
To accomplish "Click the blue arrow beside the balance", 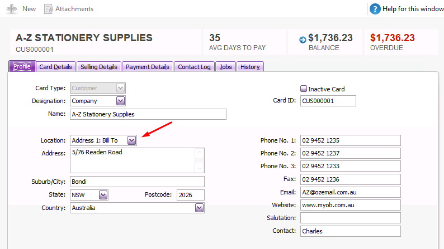I will [x=303, y=40].
